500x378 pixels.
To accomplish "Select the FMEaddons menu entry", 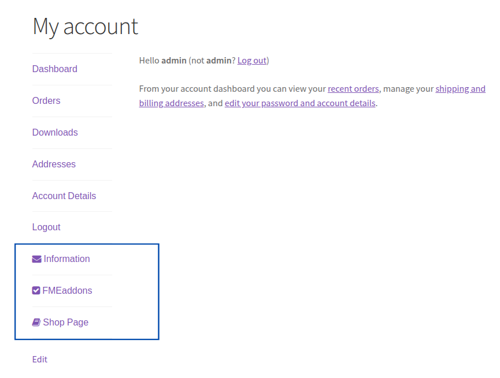I will [67, 291].
